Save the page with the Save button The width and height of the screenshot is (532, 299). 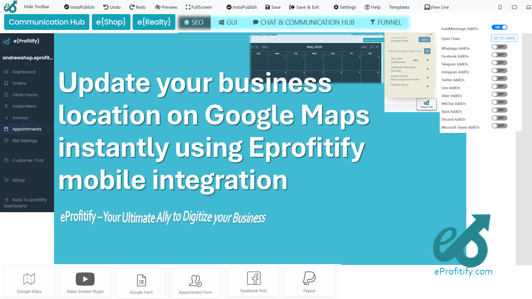[x=273, y=7]
